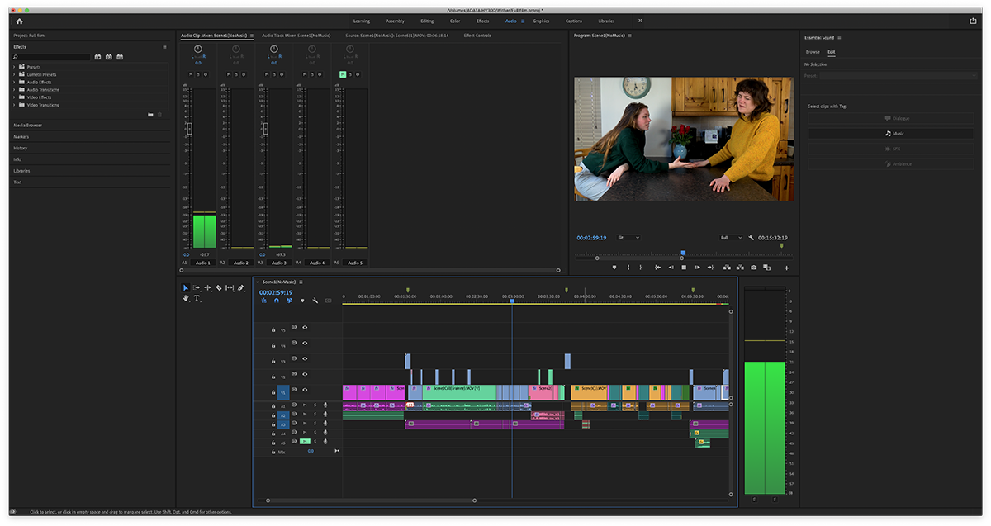Select the Slip tool
This screenshot has height=526, width=991.
coord(230,287)
